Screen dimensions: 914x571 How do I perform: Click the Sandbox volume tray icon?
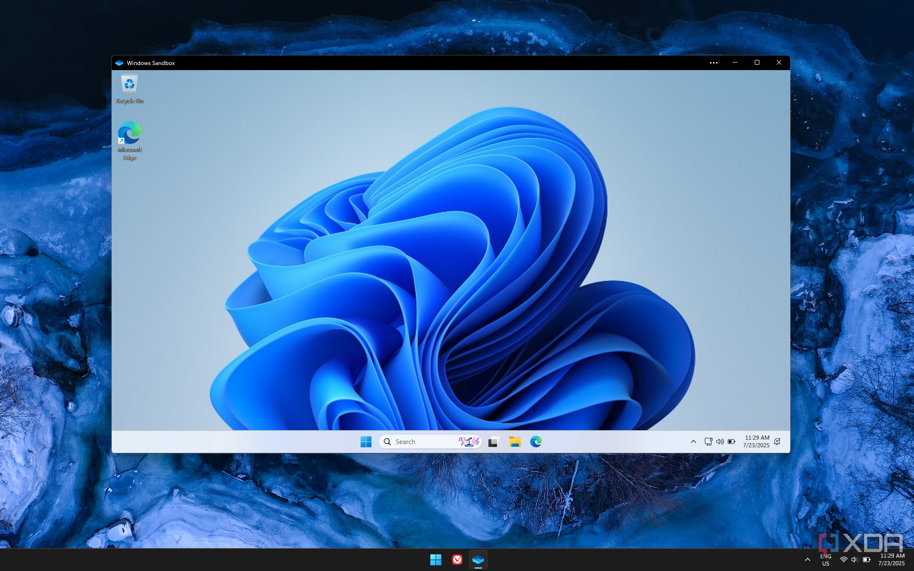tap(720, 442)
